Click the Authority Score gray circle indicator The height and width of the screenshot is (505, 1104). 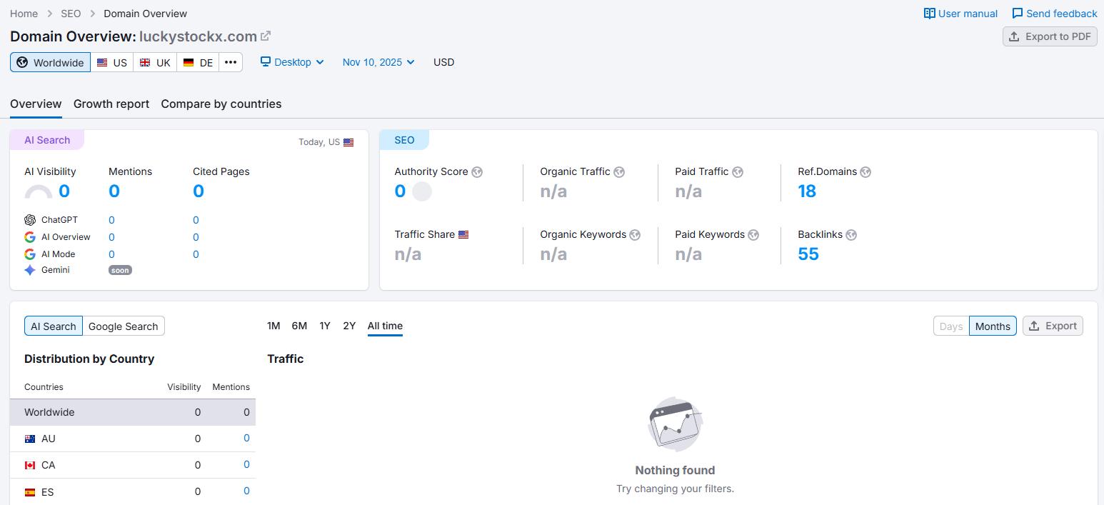[422, 191]
